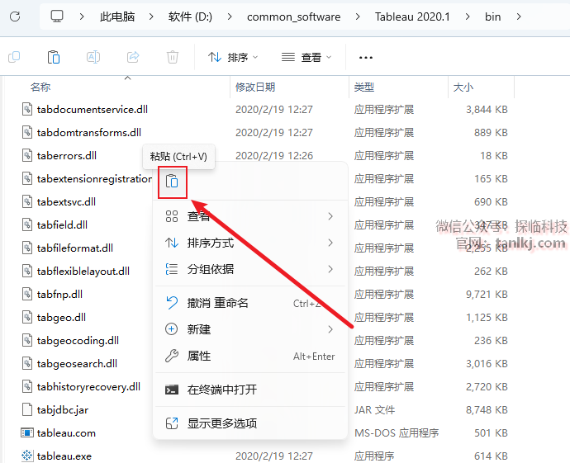Expand 排序方式 submenu in context menu
Viewport: 570px width, 463px height.
(x=250, y=243)
